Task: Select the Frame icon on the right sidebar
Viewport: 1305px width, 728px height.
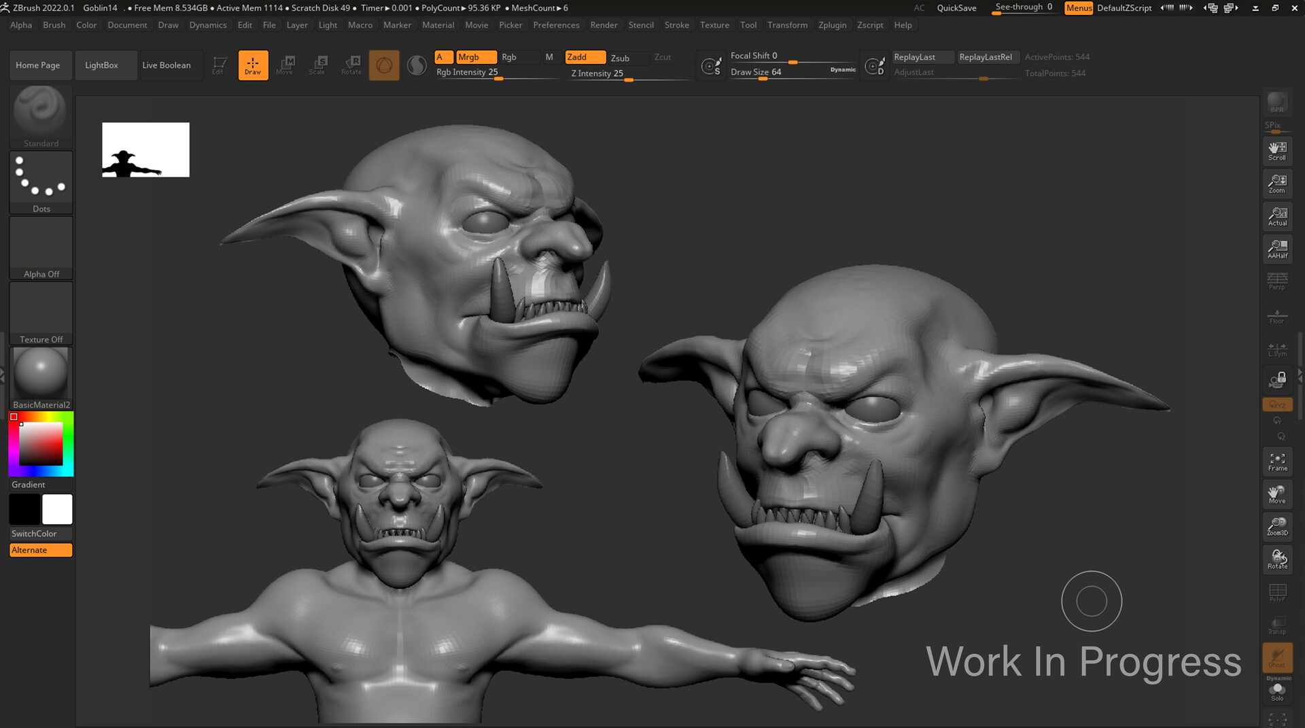Action: 1277,461
